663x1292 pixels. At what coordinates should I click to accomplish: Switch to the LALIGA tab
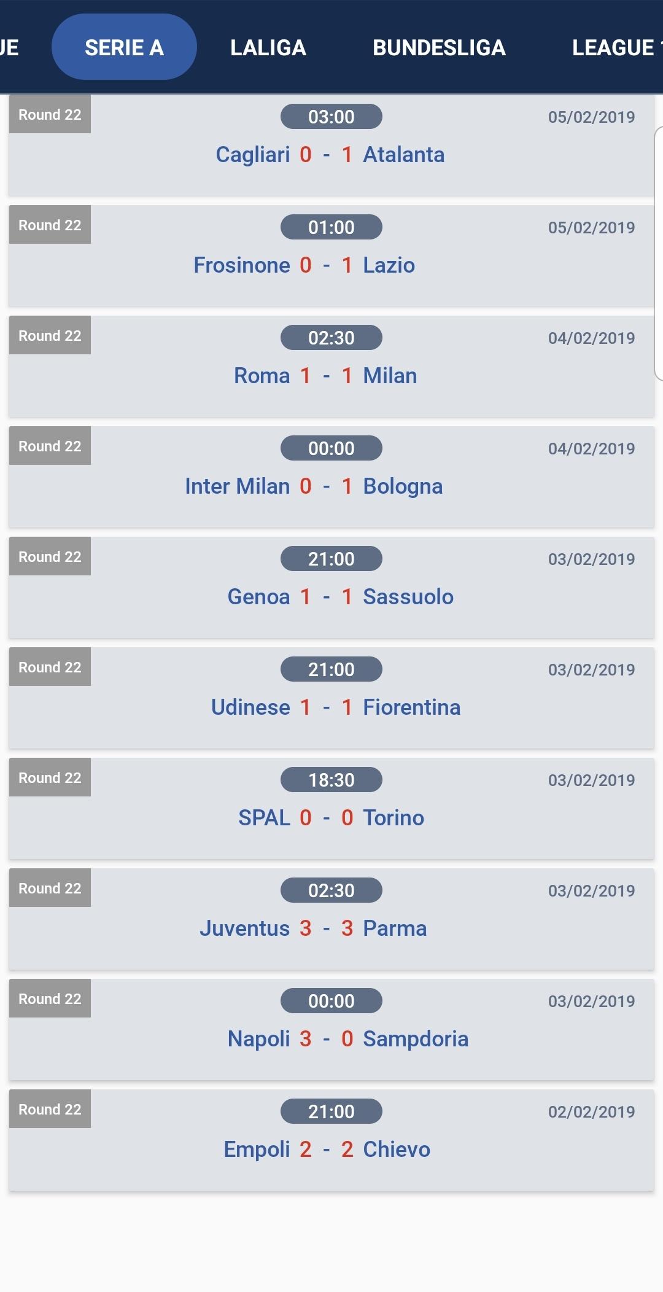point(268,47)
